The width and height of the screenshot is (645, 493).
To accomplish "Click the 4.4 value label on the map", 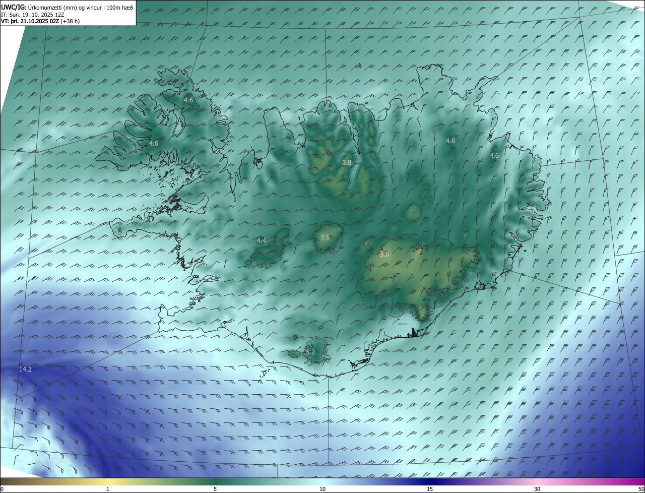I will tap(262, 241).
